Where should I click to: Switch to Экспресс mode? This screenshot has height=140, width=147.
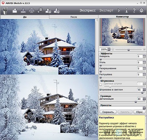click(x=88, y=10)
